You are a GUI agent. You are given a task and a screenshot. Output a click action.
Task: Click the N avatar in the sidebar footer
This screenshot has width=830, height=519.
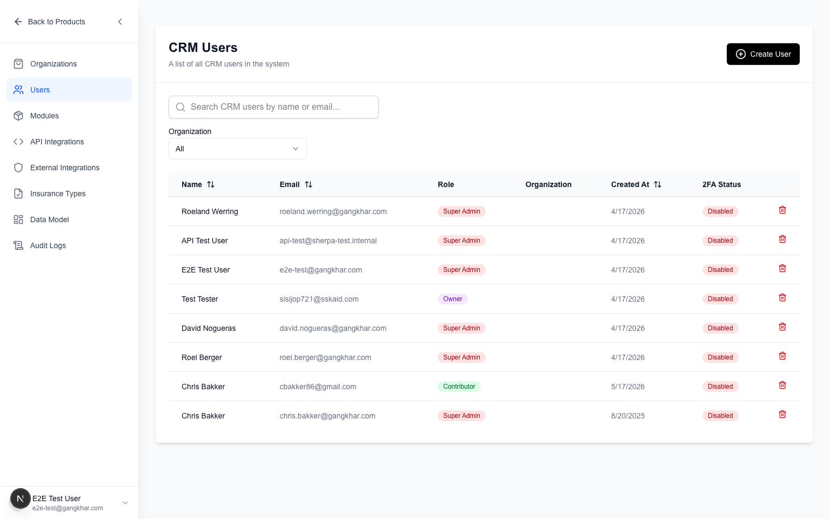point(21,498)
